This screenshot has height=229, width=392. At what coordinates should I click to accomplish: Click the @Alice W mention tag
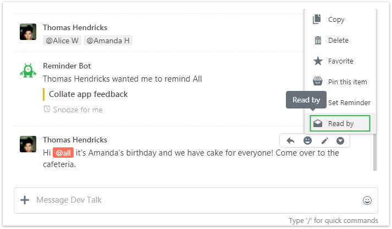pos(62,41)
